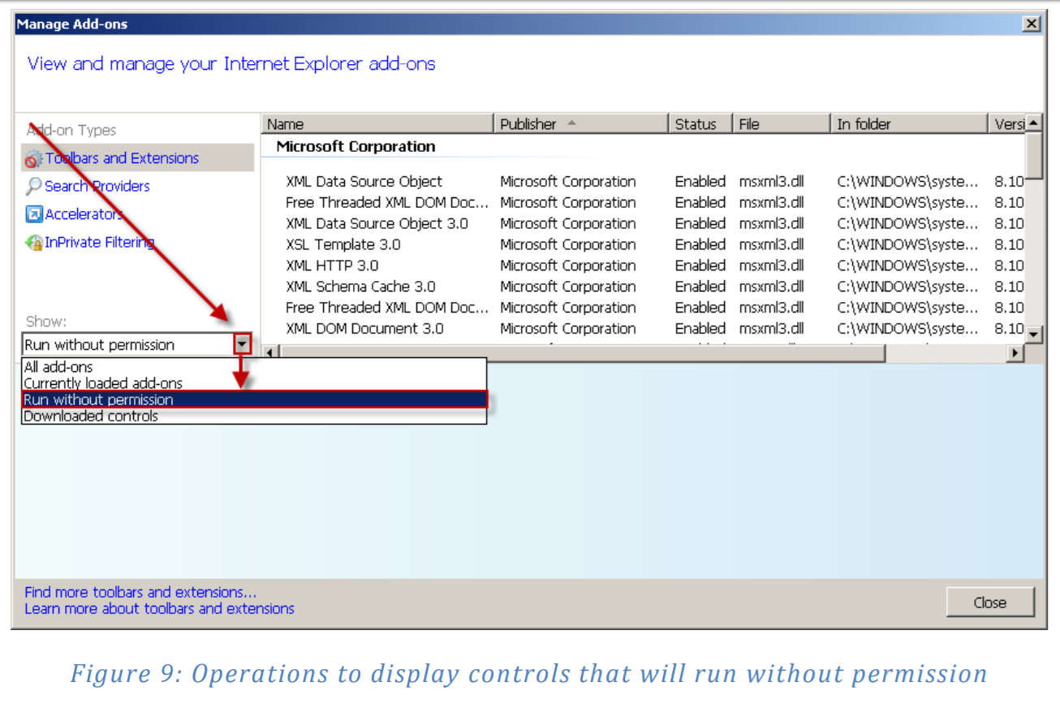
Task: Select Downloaded controls option
Action: pos(254,416)
